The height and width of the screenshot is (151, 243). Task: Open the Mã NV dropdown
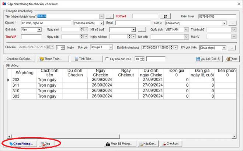coord(234,37)
